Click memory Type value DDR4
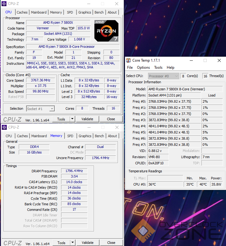Image resolution: width=226 pixels, height=246 pixels. pos(34,147)
